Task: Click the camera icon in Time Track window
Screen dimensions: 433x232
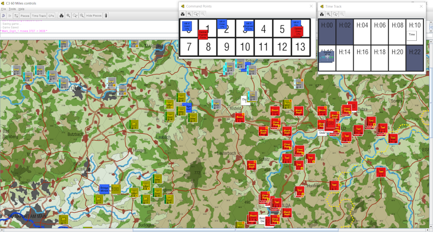Action: [322, 14]
